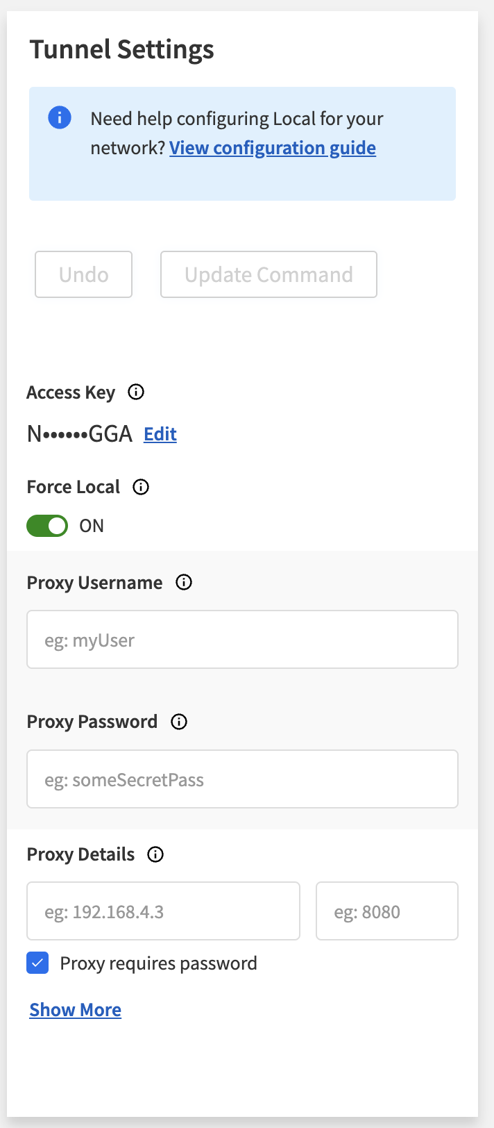Click Edit next to the masked Access Key
This screenshot has height=1128, width=494.
(160, 434)
